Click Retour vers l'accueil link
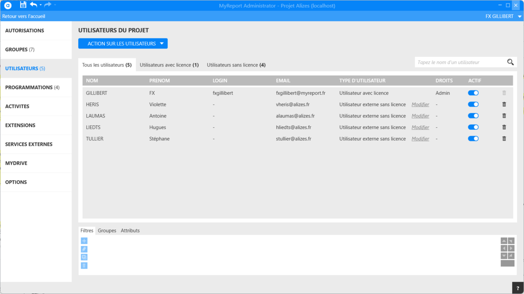This screenshot has width=524, height=294. coord(24,16)
